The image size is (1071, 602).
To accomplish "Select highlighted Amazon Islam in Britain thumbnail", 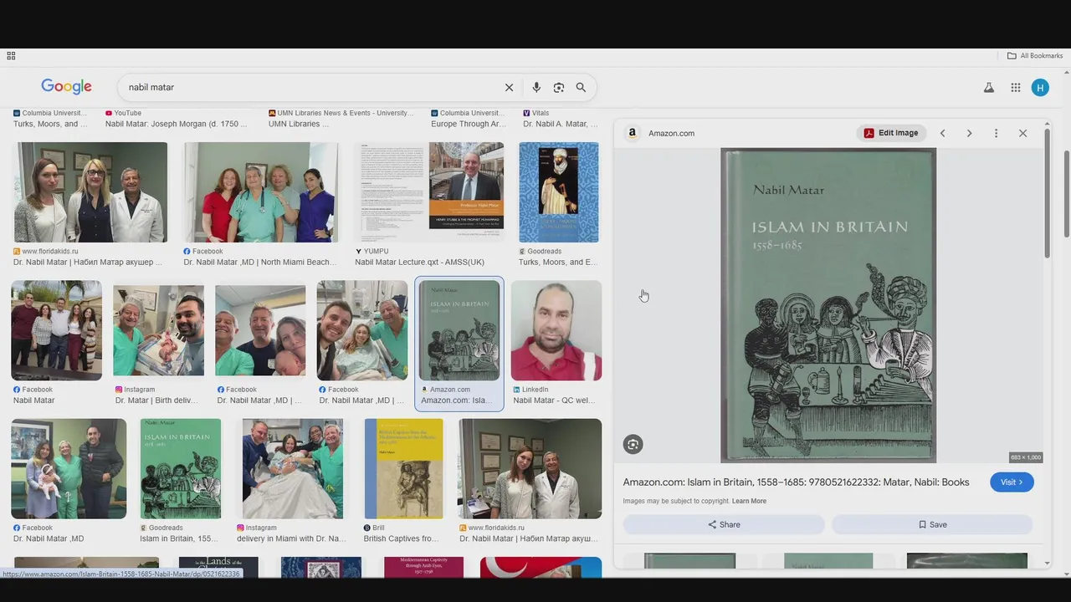I will 459,330.
